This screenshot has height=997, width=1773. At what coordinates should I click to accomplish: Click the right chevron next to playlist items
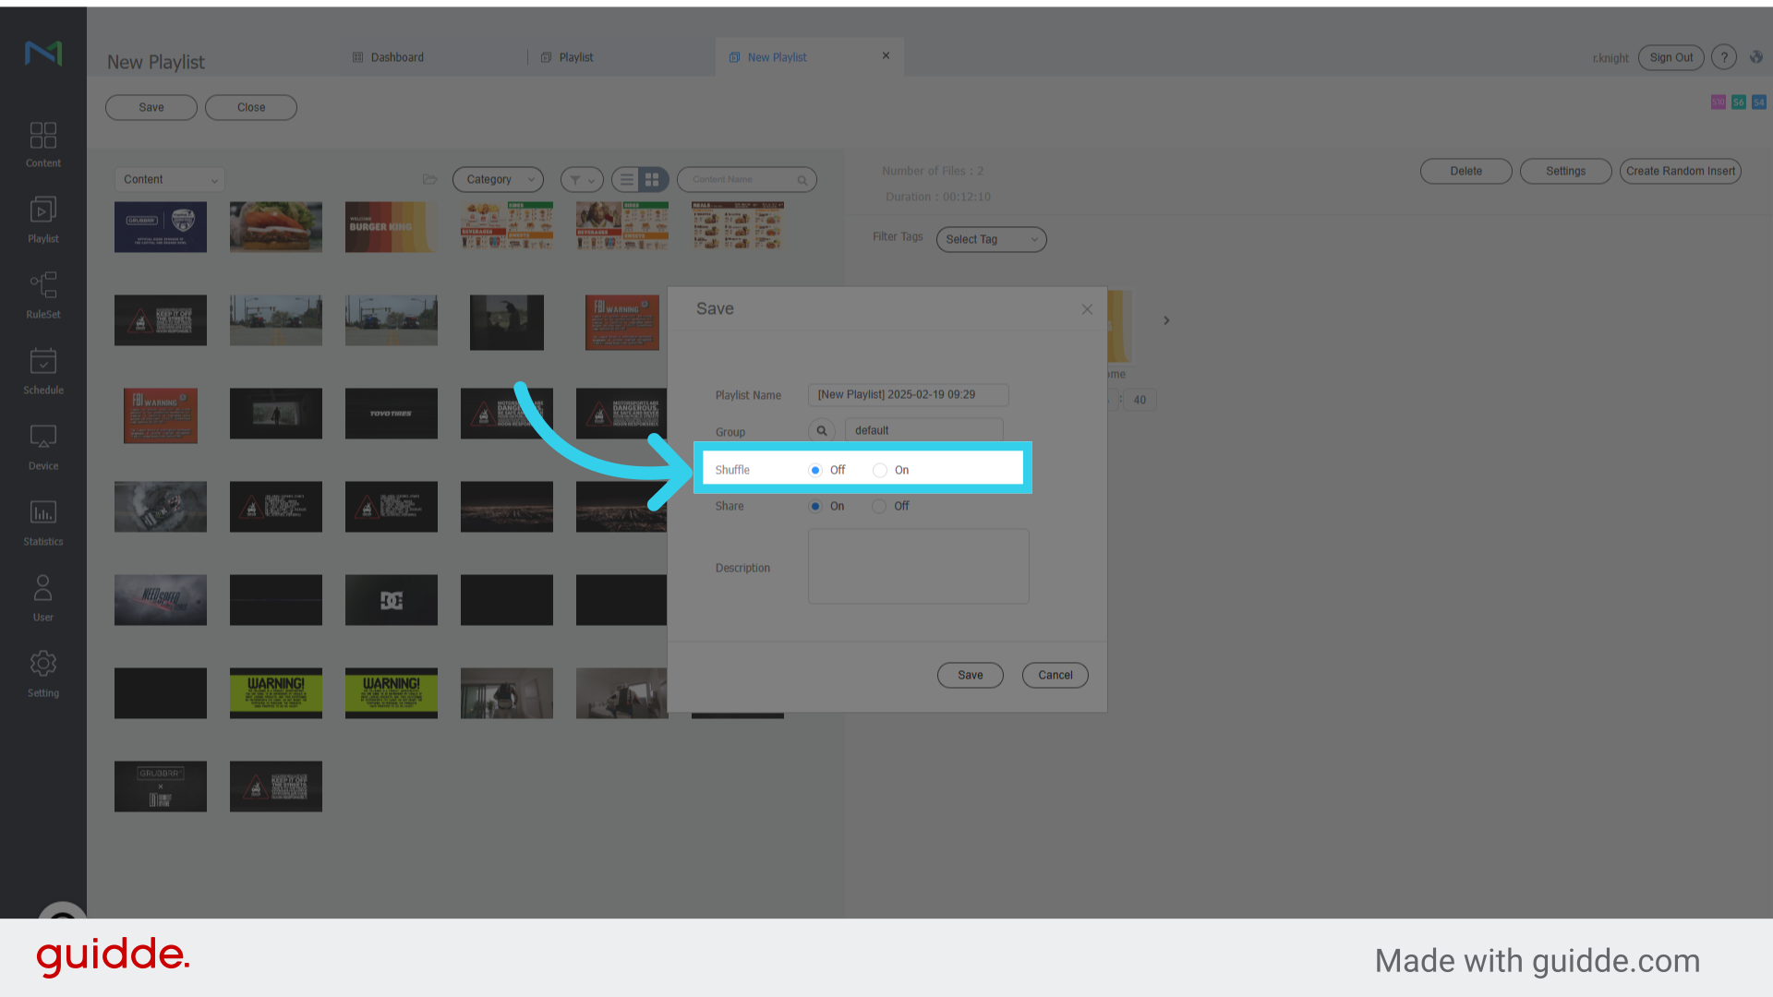pyautogui.click(x=1166, y=320)
